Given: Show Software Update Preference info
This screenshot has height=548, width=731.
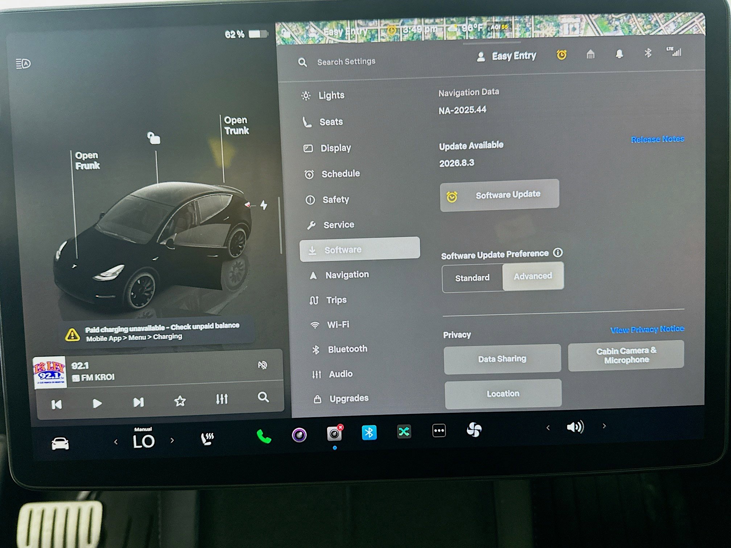Looking at the screenshot, I should click(x=558, y=252).
